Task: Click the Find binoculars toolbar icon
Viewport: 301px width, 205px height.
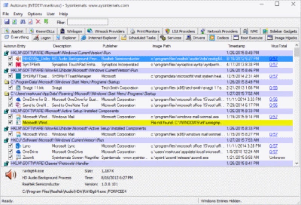Action: tap(22, 22)
